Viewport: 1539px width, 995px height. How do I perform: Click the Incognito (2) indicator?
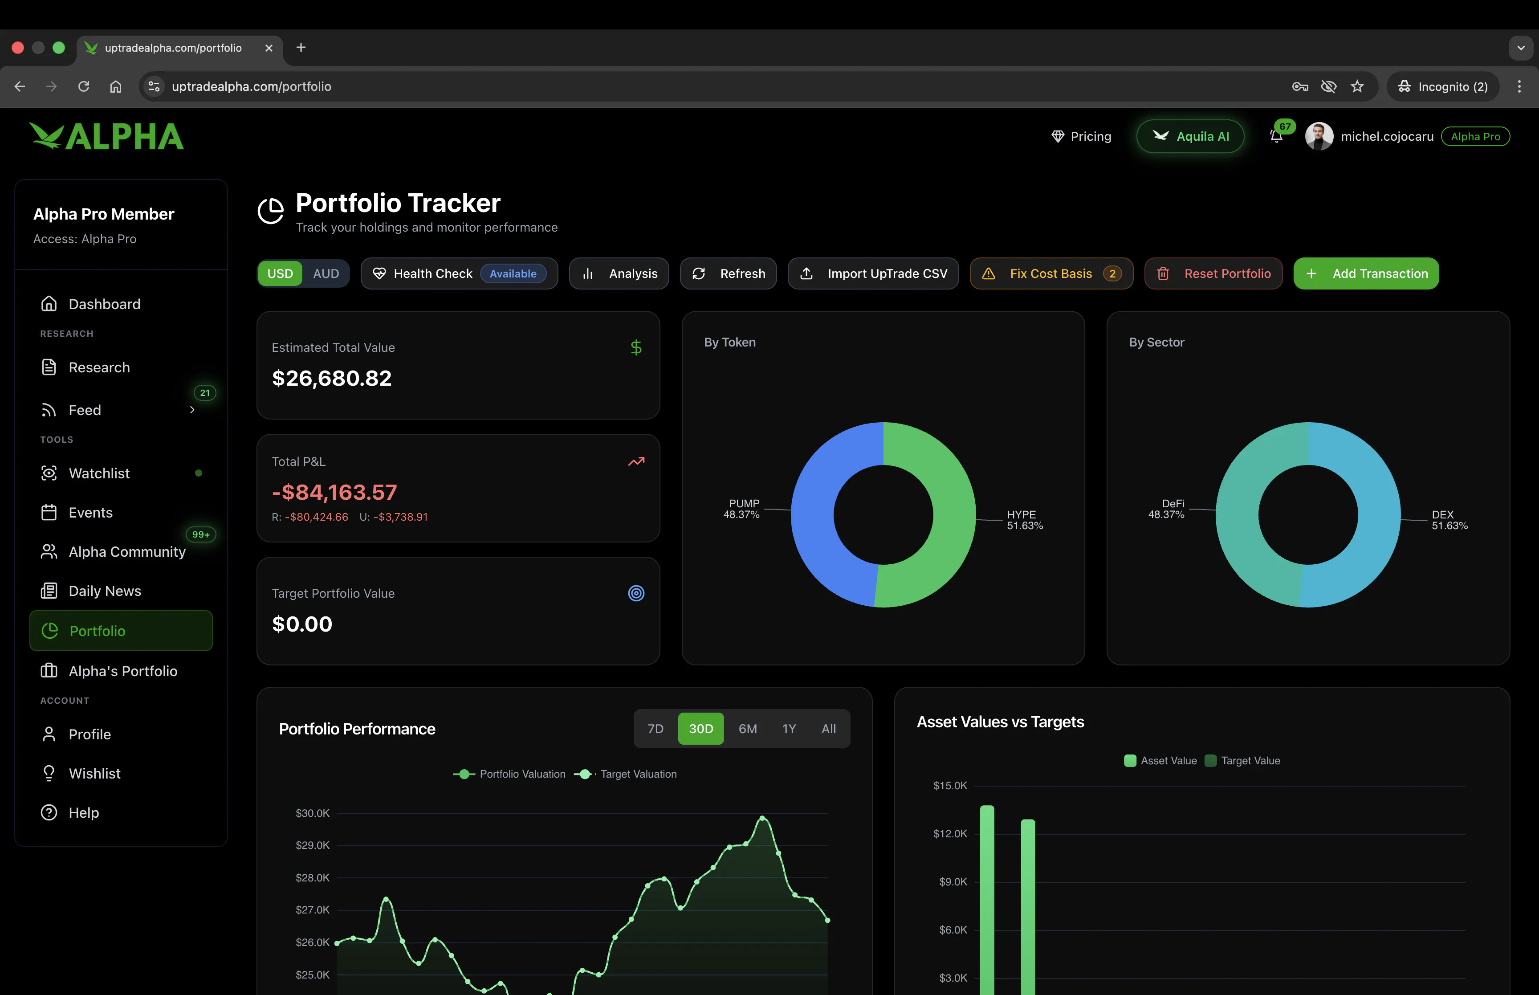click(x=1443, y=86)
